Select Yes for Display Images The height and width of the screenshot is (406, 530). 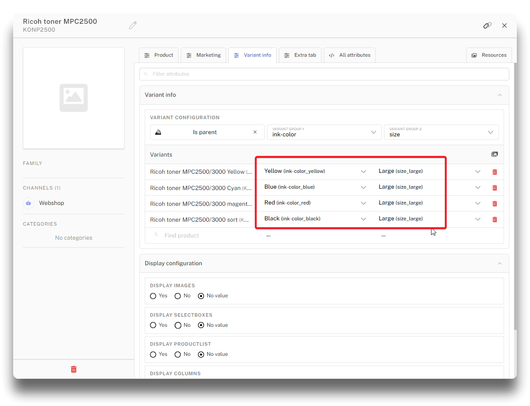coord(153,296)
